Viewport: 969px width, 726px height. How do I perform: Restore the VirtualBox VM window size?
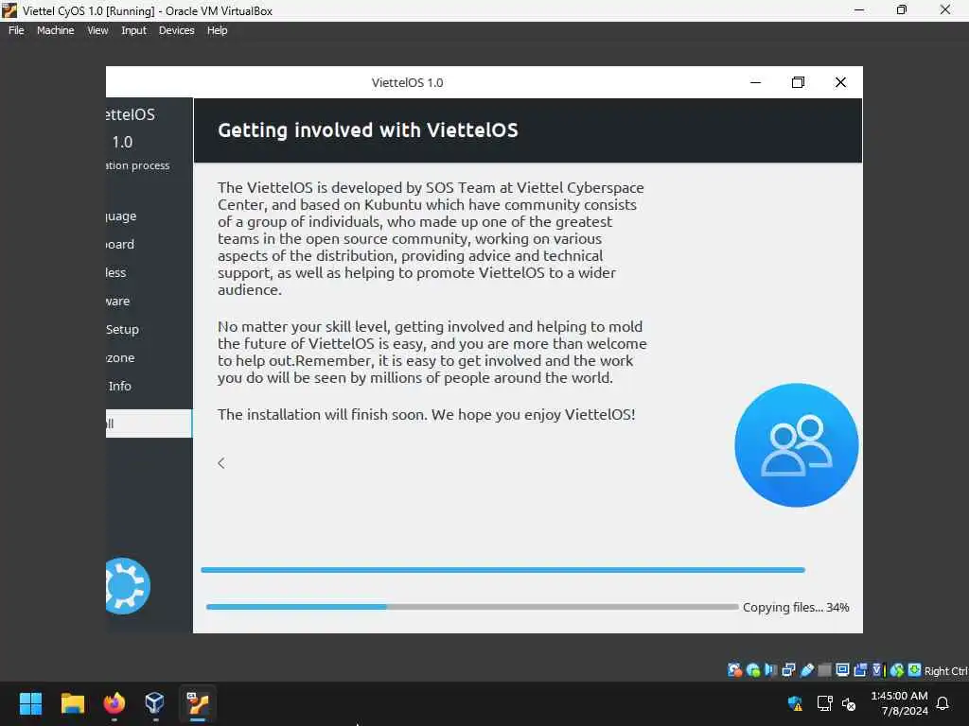[902, 9]
